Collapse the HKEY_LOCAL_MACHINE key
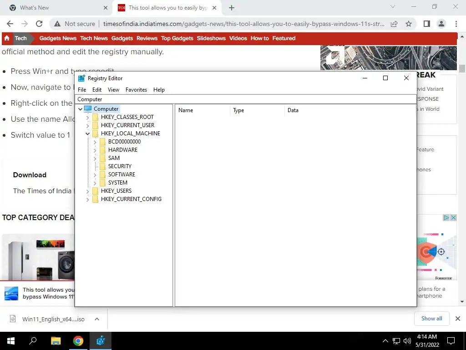The width and height of the screenshot is (466, 350). [87, 134]
